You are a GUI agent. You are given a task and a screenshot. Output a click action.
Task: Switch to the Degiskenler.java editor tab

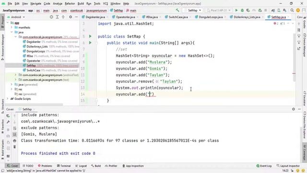(95, 17)
